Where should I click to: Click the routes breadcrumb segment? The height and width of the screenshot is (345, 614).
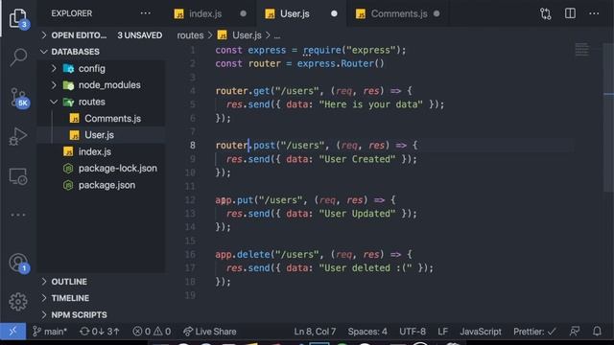point(190,35)
